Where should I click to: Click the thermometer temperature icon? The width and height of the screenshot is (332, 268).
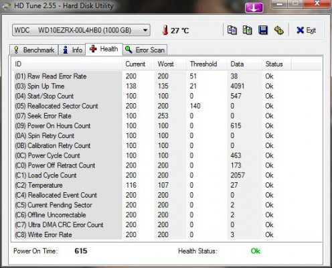click(165, 30)
